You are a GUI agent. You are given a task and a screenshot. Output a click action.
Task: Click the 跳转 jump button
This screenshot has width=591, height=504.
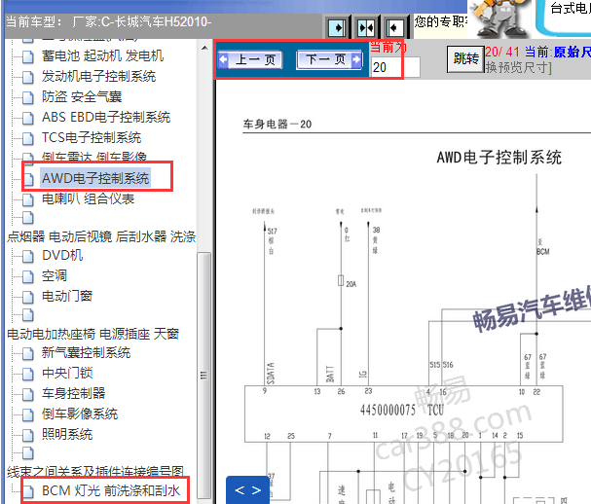465,58
